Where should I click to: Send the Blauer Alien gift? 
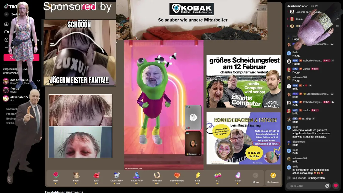(137, 178)
